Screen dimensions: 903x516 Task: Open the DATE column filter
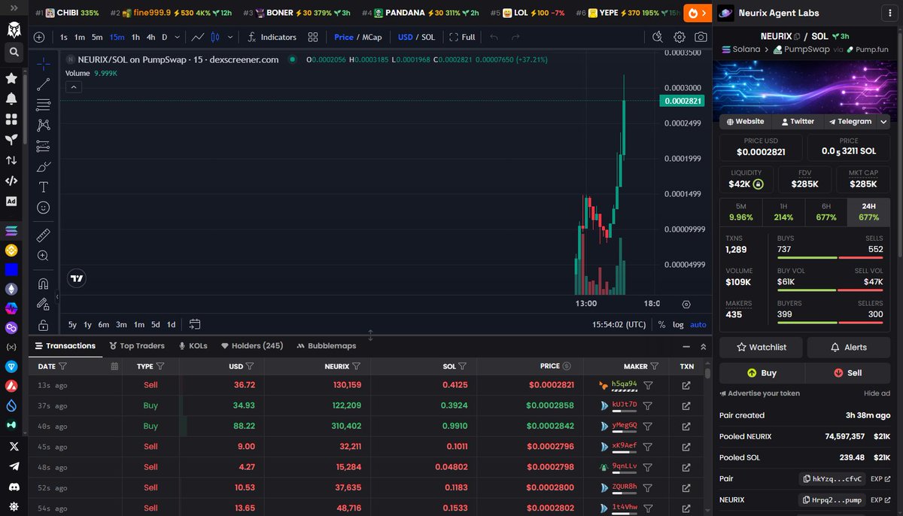pos(62,366)
